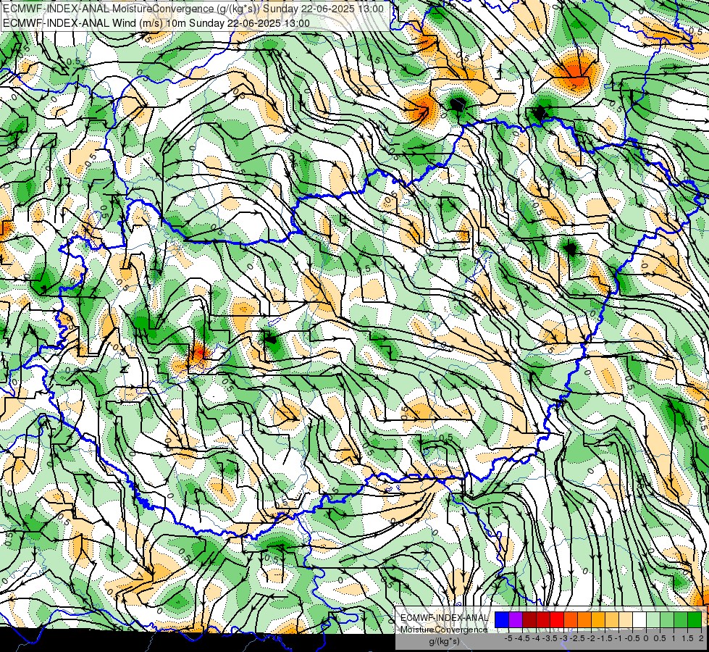Click the legend tick label -5

coord(508,638)
